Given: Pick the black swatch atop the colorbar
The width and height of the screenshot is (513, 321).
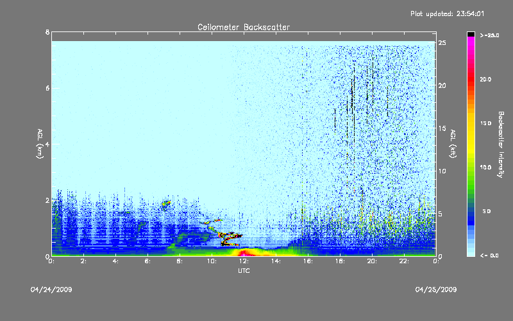Looking at the screenshot, I should (x=471, y=34).
